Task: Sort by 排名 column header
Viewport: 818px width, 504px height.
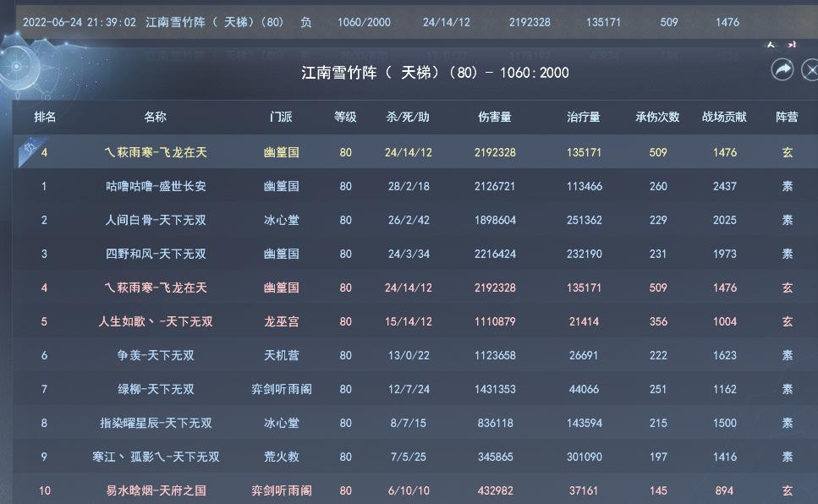Action: pos(45,117)
